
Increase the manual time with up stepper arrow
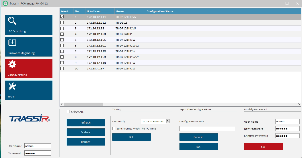168,121
